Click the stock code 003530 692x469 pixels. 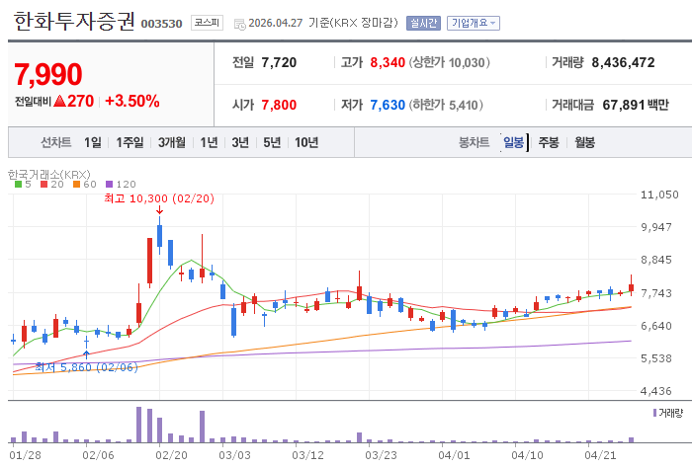point(161,24)
